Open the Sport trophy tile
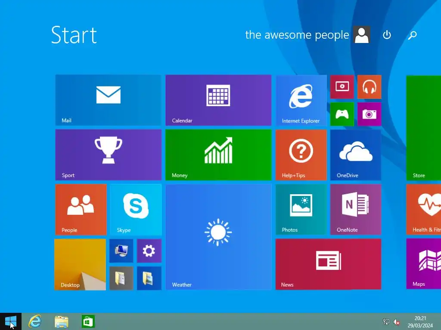Screen dimensions: 441x330 (108, 155)
